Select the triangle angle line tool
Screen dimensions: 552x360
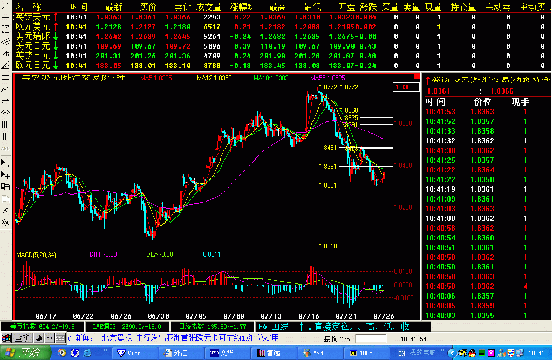5,65
